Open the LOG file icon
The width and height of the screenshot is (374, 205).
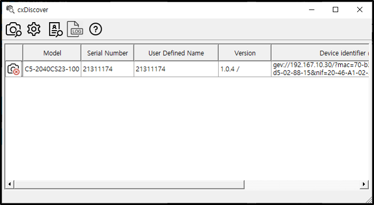pos(75,29)
